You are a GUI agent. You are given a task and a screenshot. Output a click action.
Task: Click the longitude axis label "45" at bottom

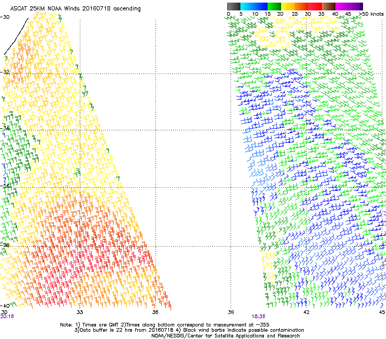point(382,312)
